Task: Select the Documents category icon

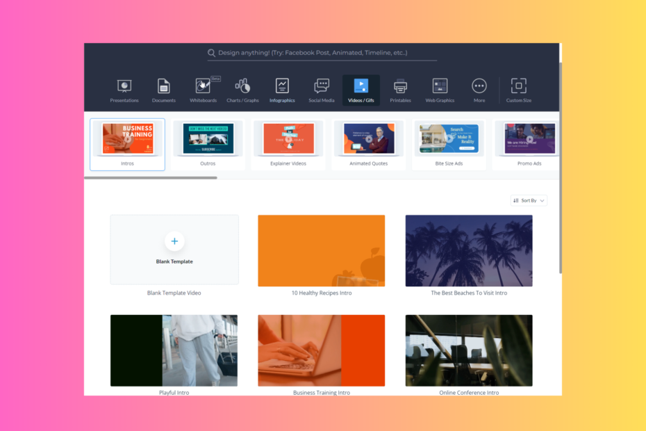Action: point(163,86)
